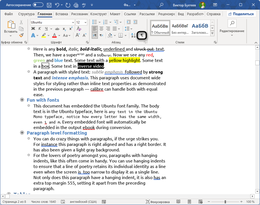Collapse the 'Fun with fonts' heading

coord(22,100)
